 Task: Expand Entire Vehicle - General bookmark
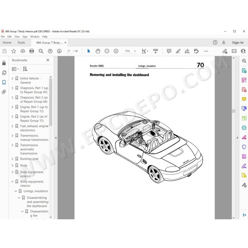pos(12,78)
